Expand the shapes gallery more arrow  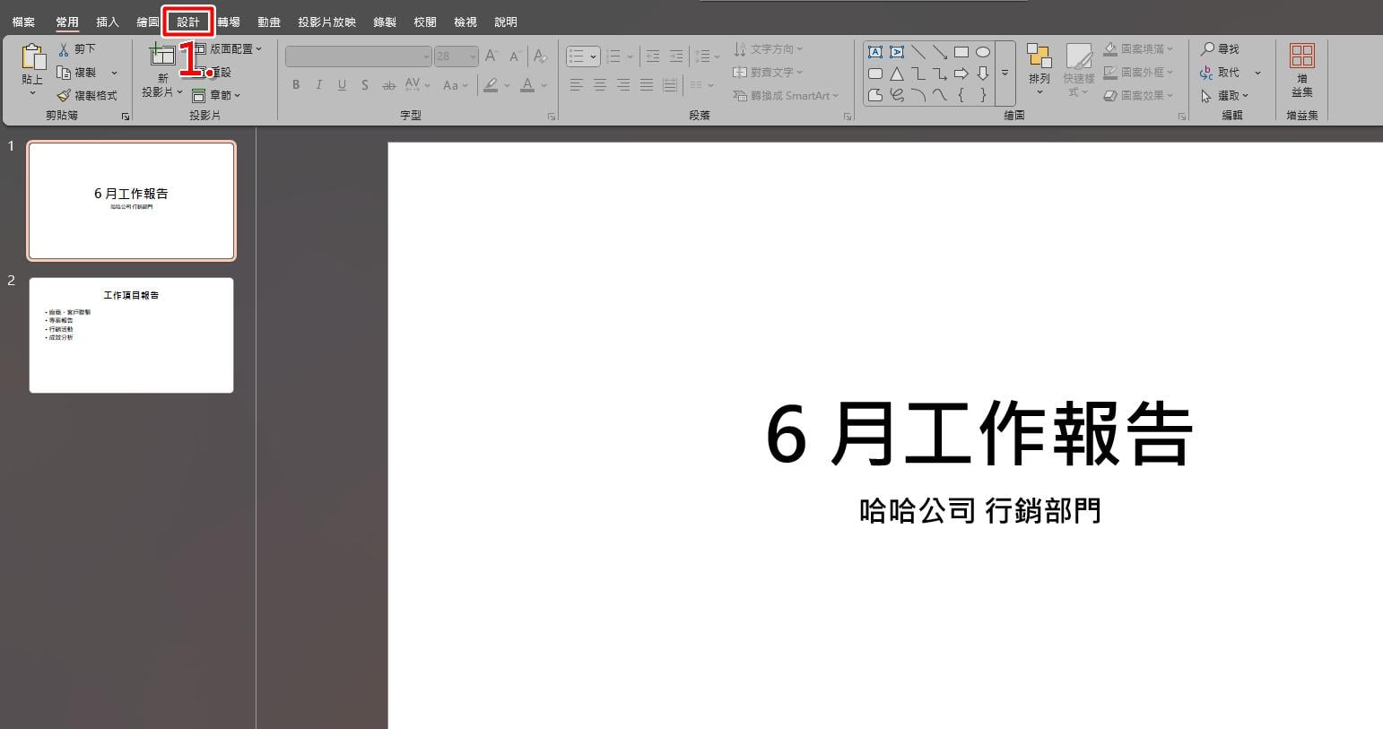click(1005, 74)
